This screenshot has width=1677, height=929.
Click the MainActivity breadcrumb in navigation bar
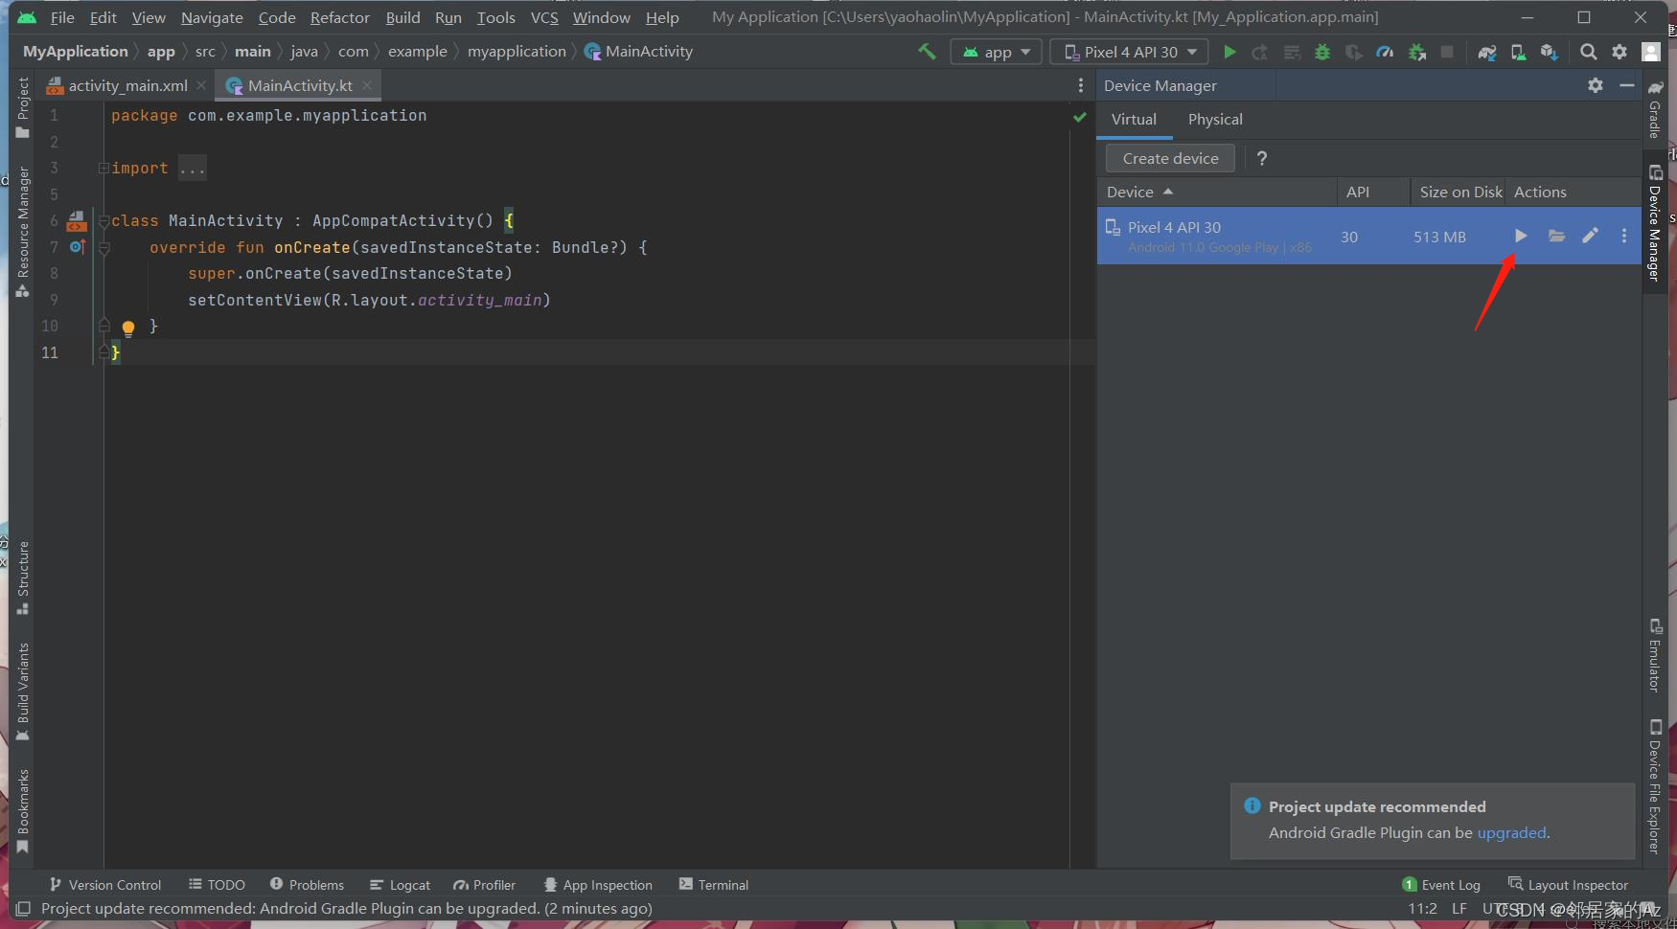[x=638, y=52]
